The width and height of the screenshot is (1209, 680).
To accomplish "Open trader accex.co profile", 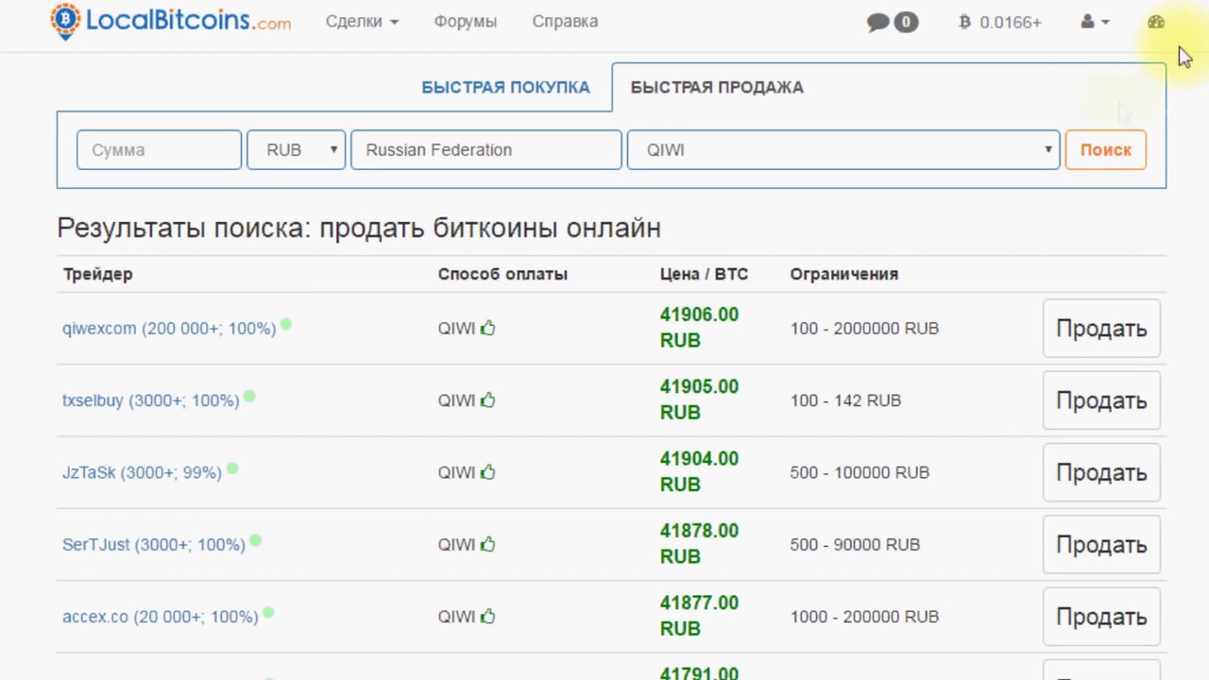I will pyautogui.click(x=160, y=617).
